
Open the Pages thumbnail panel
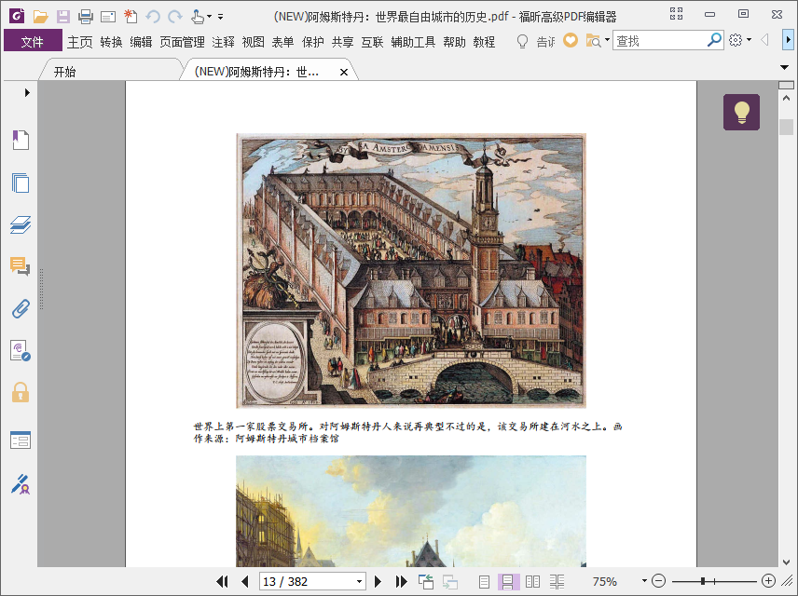pyautogui.click(x=21, y=183)
